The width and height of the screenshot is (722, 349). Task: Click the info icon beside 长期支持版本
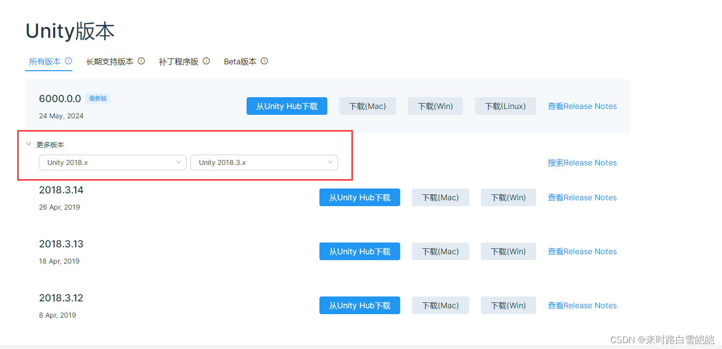(141, 60)
